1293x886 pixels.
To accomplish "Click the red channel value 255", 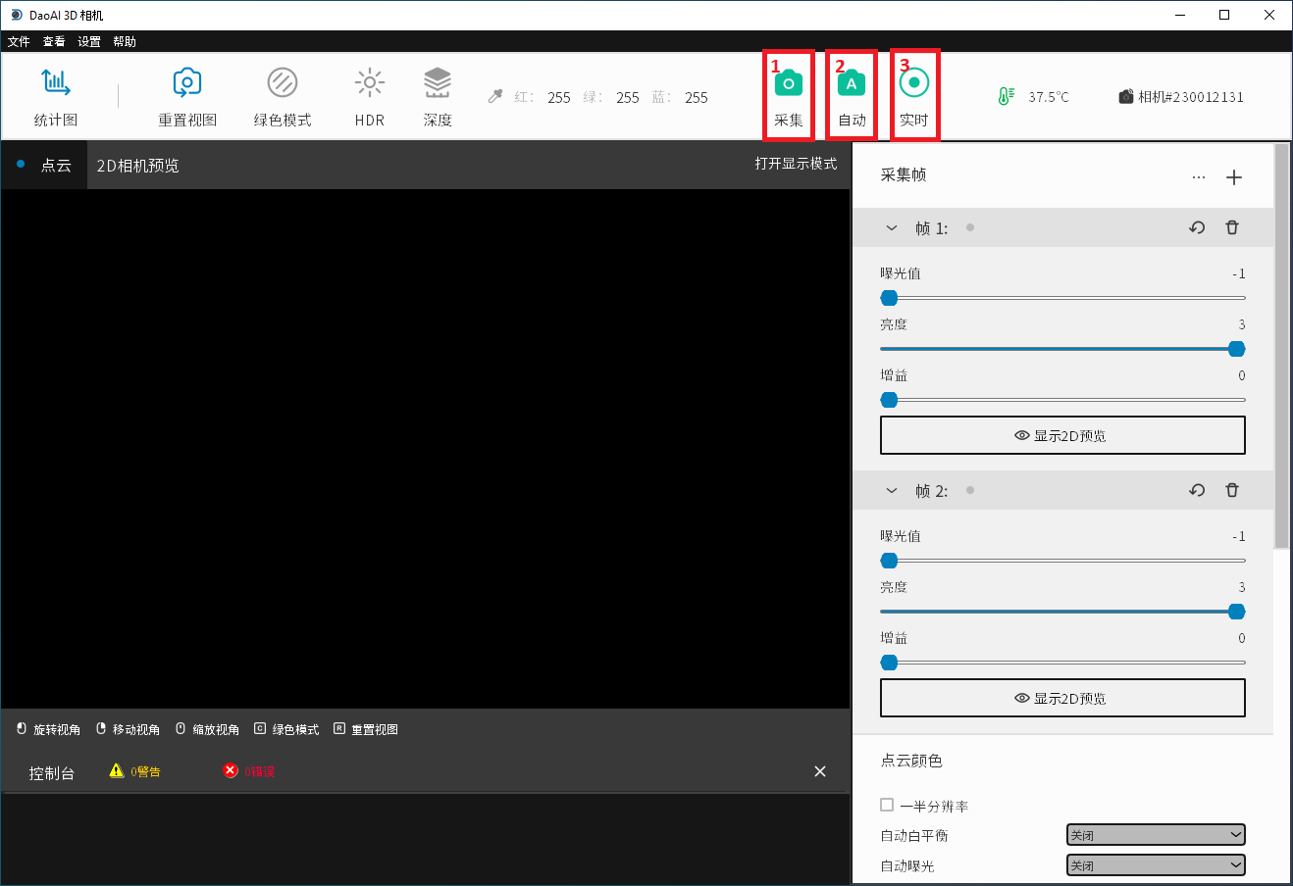I will [559, 97].
